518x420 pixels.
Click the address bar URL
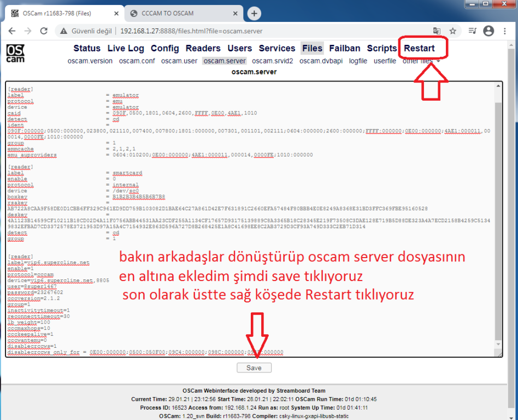pos(191,31)
